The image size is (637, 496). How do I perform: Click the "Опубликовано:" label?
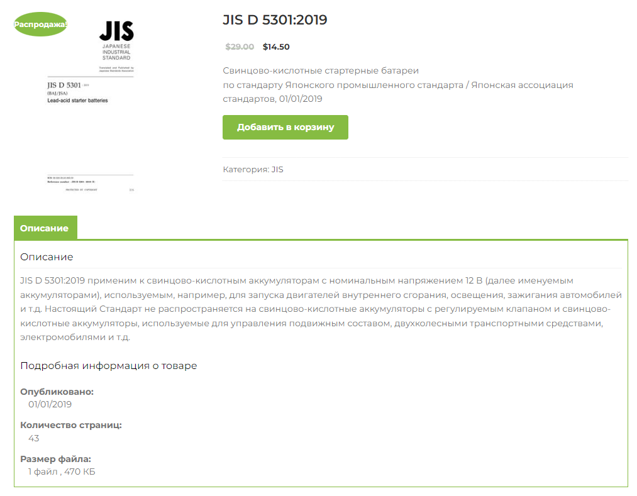pos(57,392)
